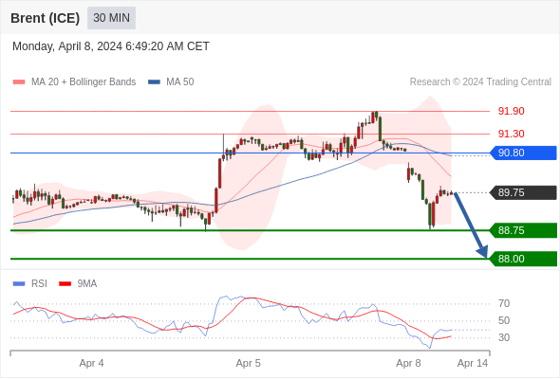The height and width of the screenshot is (379, 560).
Task: Select the 90.80 blue pivot price tag
Action: [x=523, y=153]
